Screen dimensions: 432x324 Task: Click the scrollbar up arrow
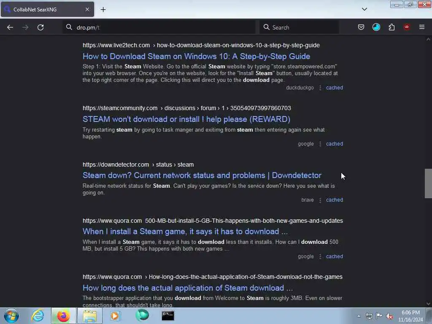428,39
